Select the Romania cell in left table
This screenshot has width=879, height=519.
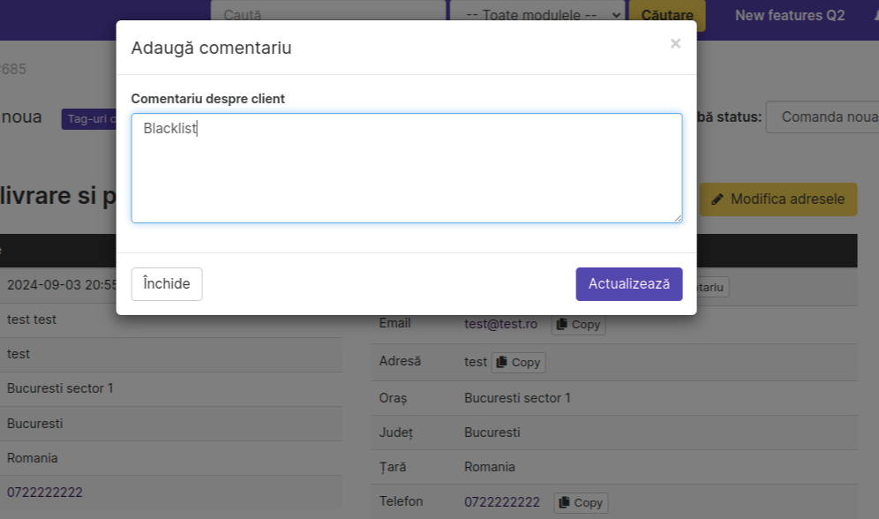[x=32, y=458]
